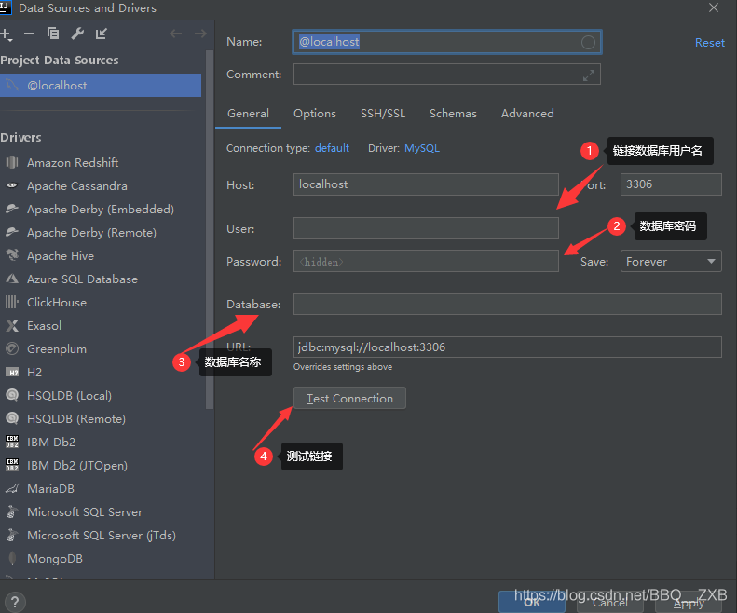Click the Comment input field
The width and height of the screenshot is (737, 613).
pos(446,75)
